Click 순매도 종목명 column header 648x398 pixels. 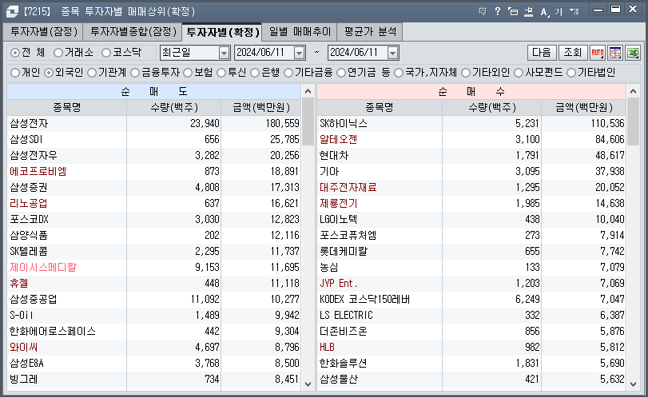66,107
